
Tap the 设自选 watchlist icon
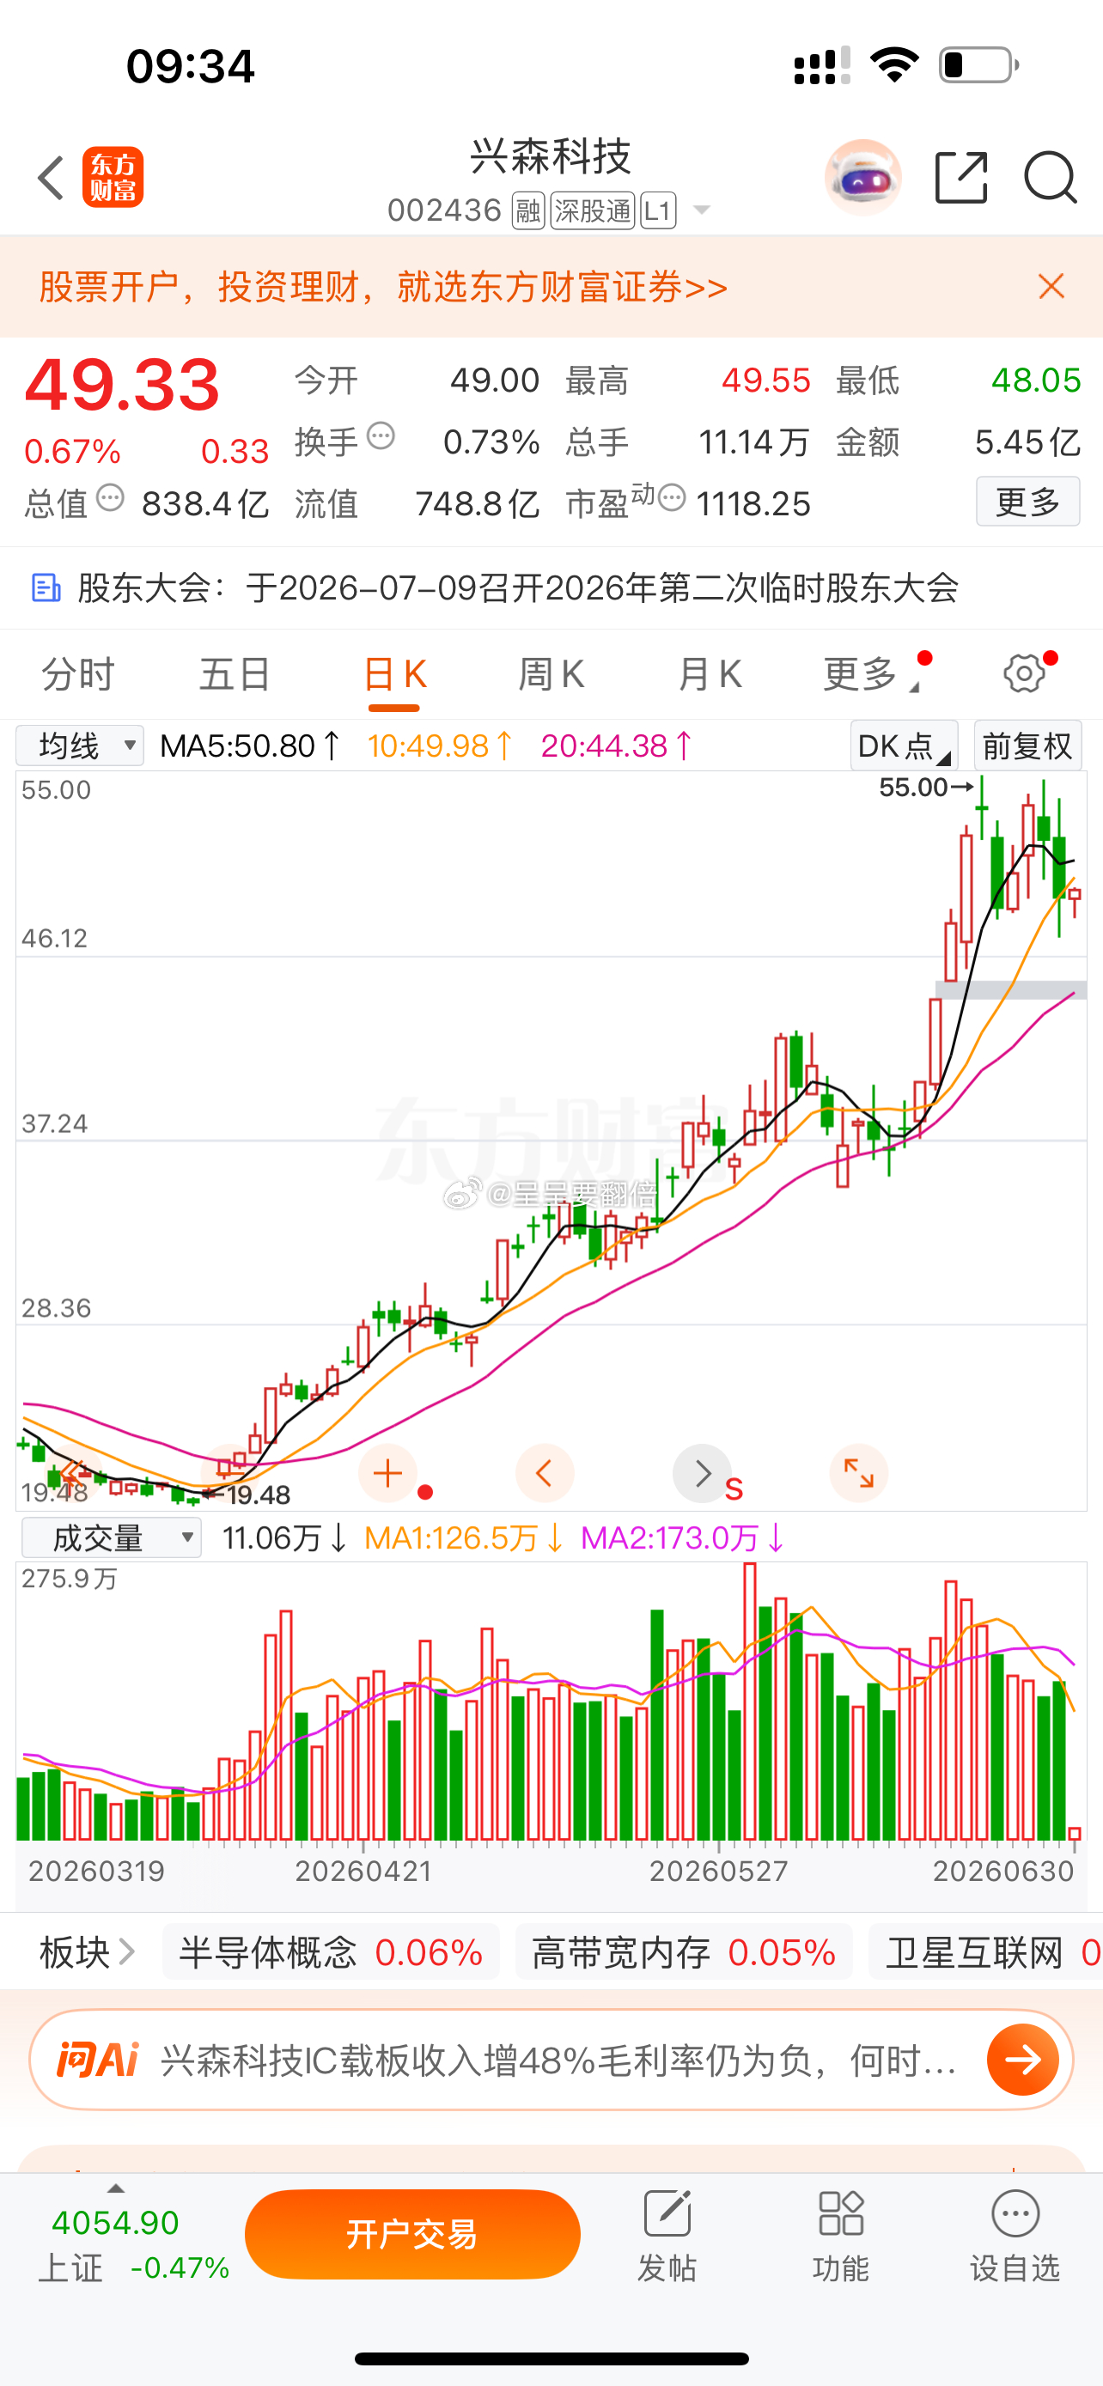tap(1015, 2214)
